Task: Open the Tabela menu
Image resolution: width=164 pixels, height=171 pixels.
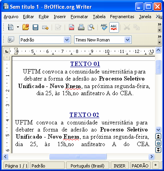Action: (x=99, y=17)
